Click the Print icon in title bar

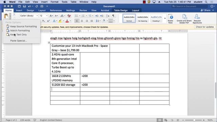pos(42,6)
